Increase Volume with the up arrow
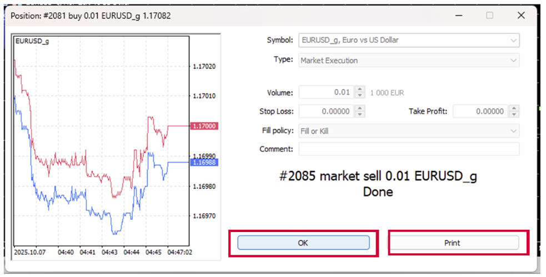The image size is (546, 277). coord(360,89)
